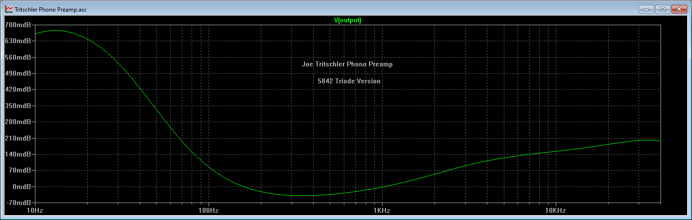
Task: Click the 420mdB vertical axis label
Action: click(18, 90)
